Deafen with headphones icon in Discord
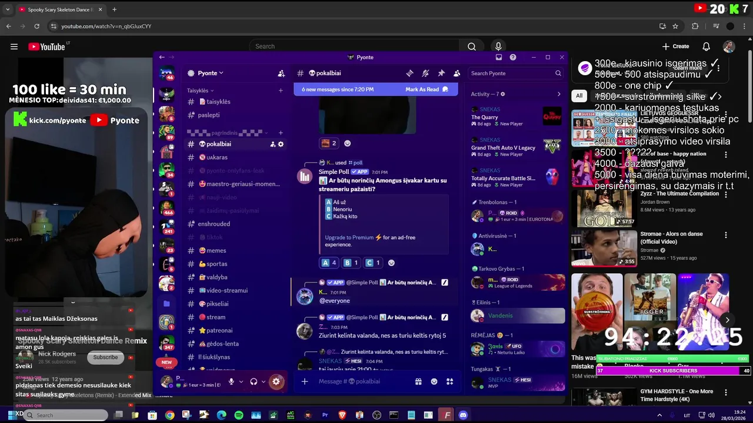The height and width of the screenshot is (423, 753). tap(254, 381)
